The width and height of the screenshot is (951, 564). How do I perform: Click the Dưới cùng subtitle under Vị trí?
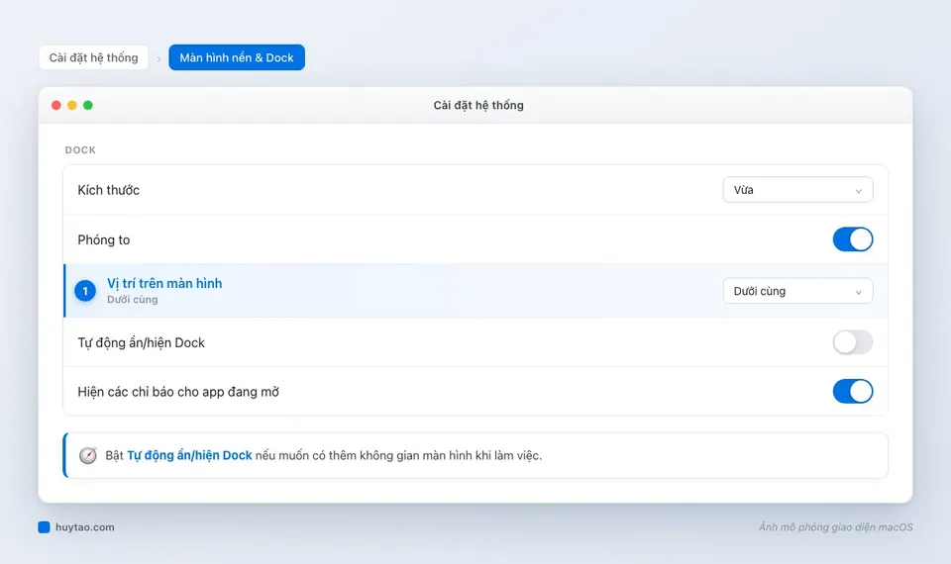[132, 299]
